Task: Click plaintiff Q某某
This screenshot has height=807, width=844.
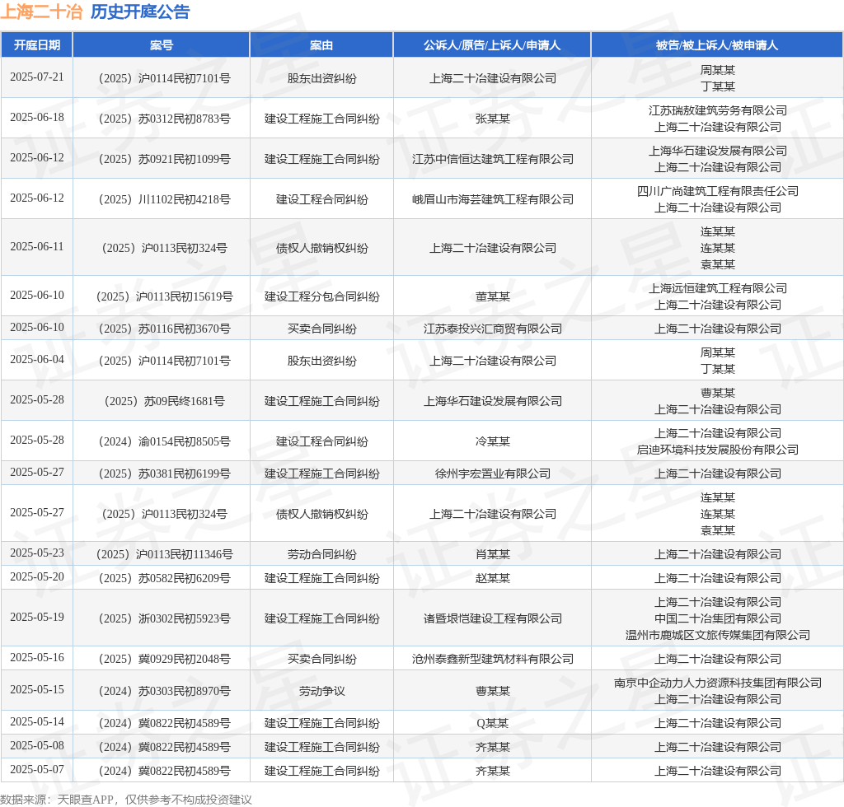Action: point(493,723)
